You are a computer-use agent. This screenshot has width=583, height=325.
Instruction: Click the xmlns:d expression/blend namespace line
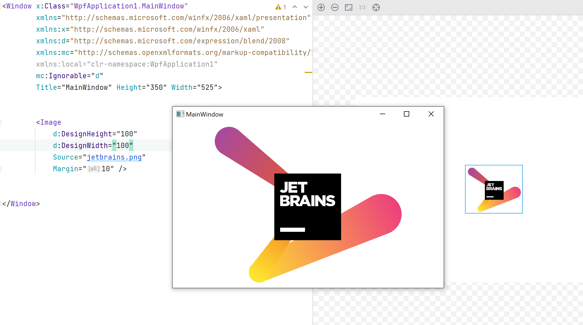pyautogui.click(x=163, y=41)
